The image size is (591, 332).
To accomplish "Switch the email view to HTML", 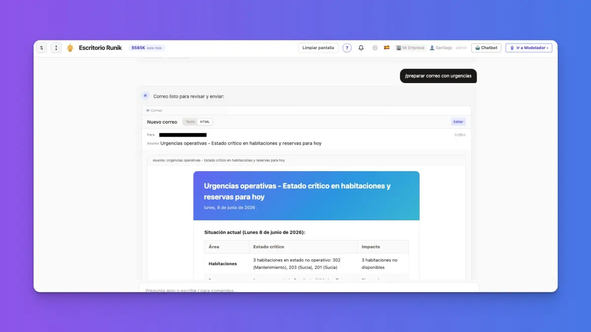I will pyautogui.click(x=204, y=121).
